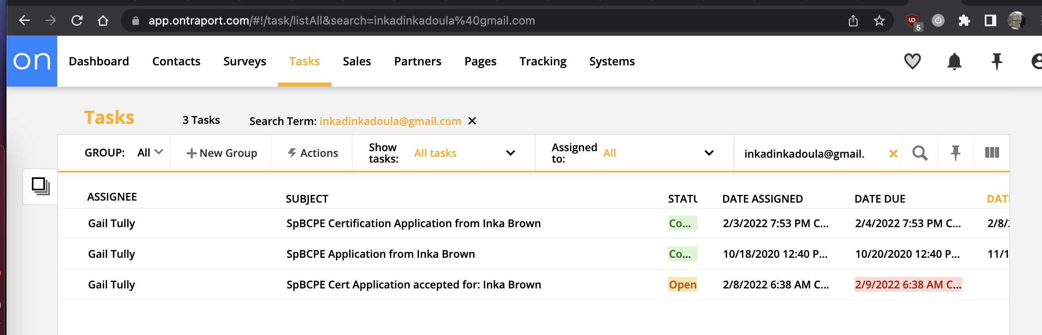Switch to the Tracking tab

(x=543, y=61)
